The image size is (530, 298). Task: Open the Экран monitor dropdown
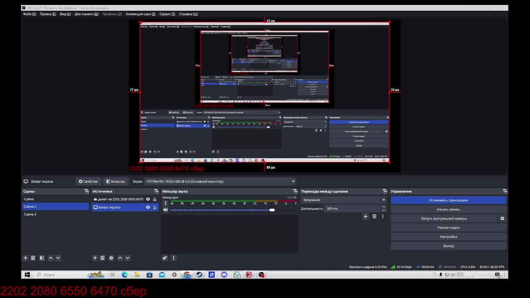point(220,181)
